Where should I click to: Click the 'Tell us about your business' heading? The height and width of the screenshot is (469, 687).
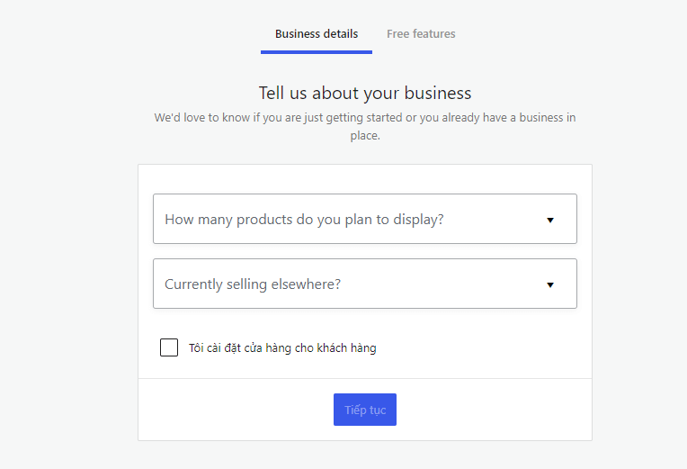click(x=364, y=93)
